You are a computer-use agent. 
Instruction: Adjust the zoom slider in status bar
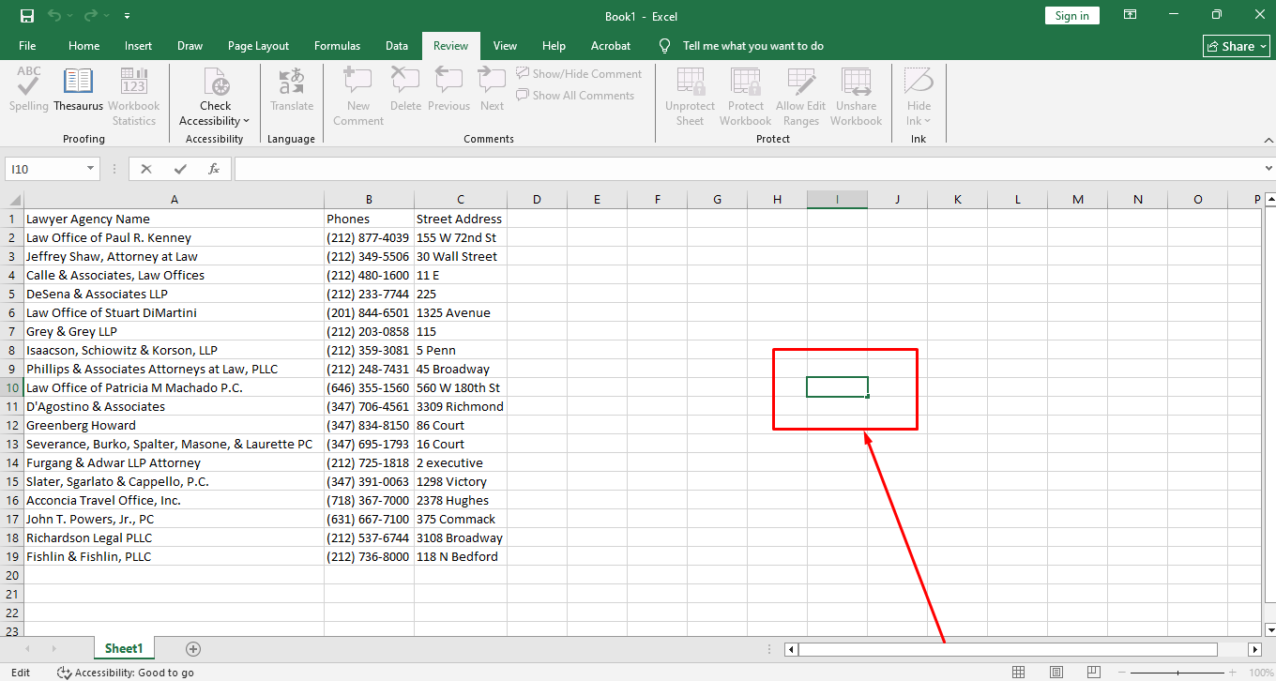click(x=1178, y=673)
